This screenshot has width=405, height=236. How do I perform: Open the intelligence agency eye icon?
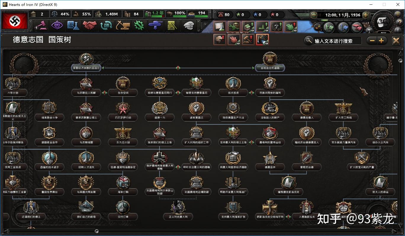pyautogui.click(x=57, y=26)
